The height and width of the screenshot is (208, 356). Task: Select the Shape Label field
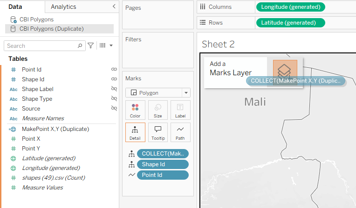click(38, 89)
